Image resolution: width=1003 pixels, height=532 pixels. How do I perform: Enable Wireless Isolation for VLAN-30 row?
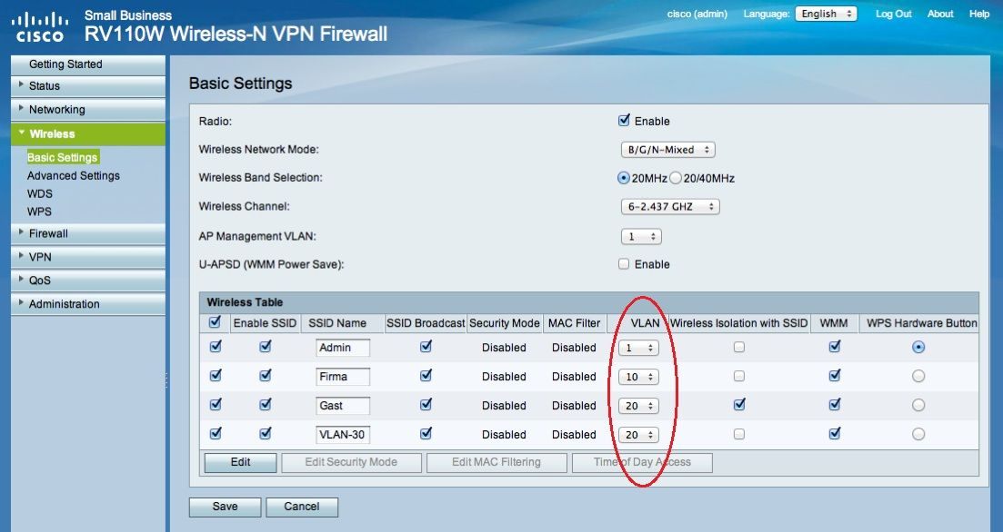coord(739,434)
